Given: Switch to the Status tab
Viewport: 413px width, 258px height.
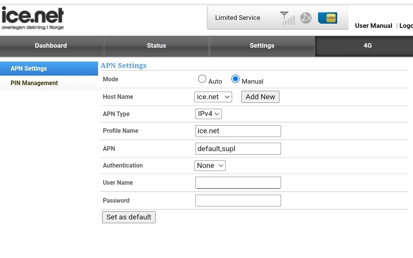Looking at the screenshot, I should [156, 46].
